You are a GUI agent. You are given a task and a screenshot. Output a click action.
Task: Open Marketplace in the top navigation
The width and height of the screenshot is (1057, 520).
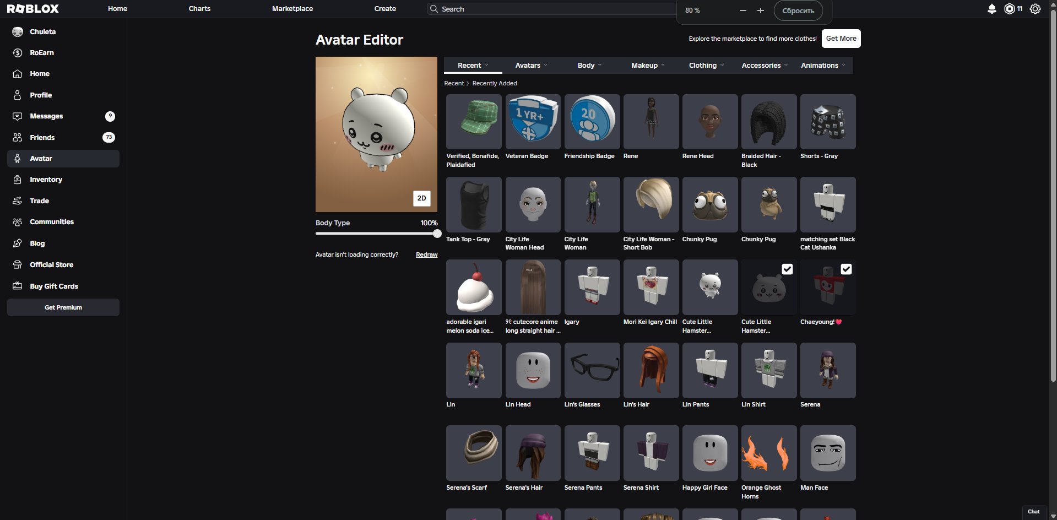click(x=292, y=9)
